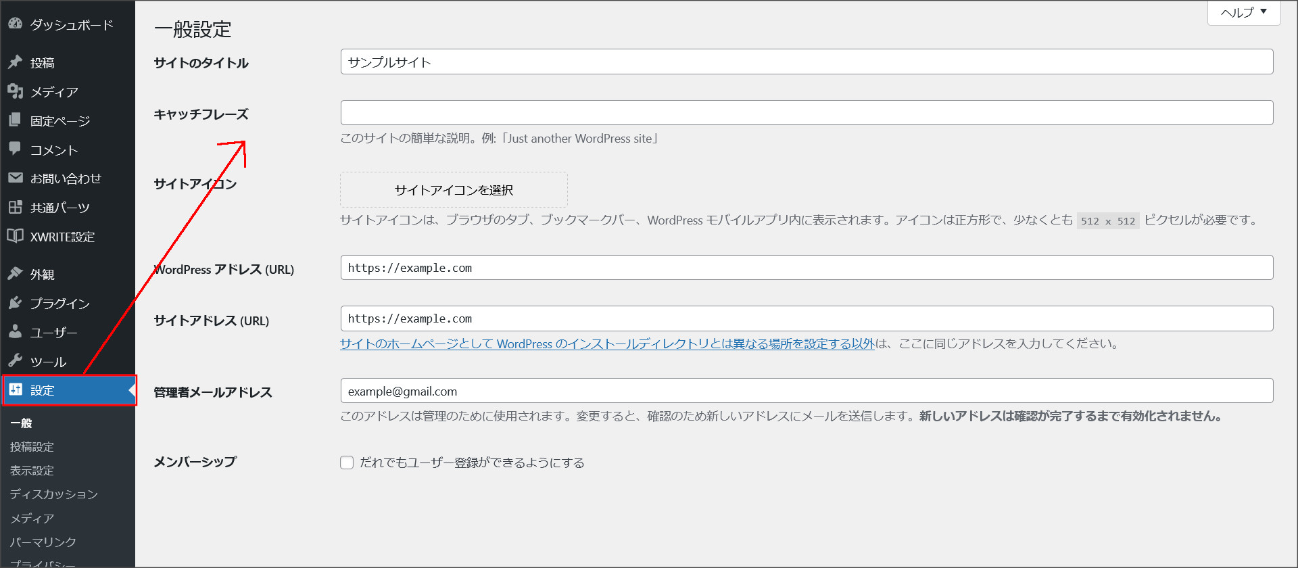1298x568 pixels.
Task: Enable だれでもユーザー登録 membership checkbox
Action: click(347, 463)
